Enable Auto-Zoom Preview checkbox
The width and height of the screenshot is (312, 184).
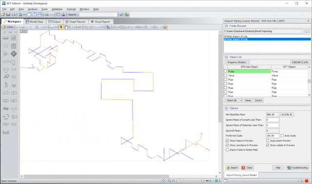pos(268,141)
